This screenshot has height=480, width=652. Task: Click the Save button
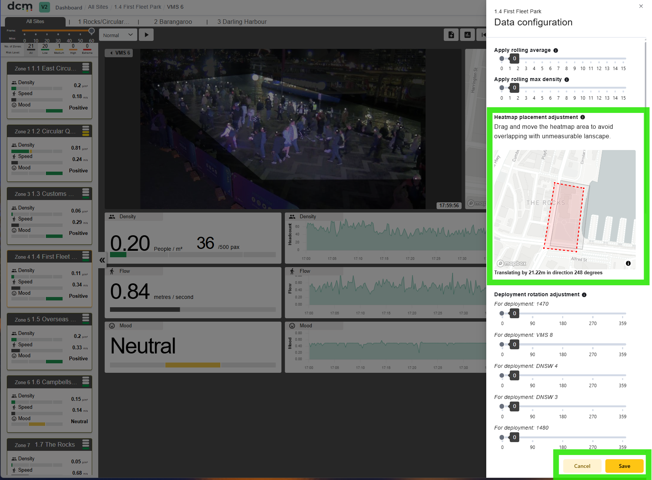point(624,466)
